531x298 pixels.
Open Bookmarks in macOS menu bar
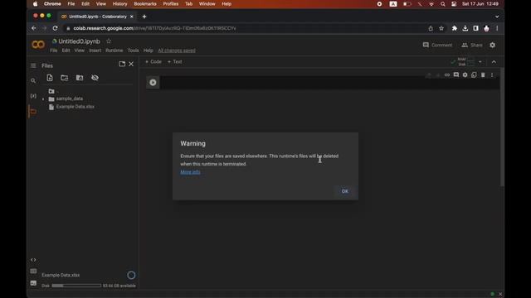pyautogui.click(x=145, y=4)
